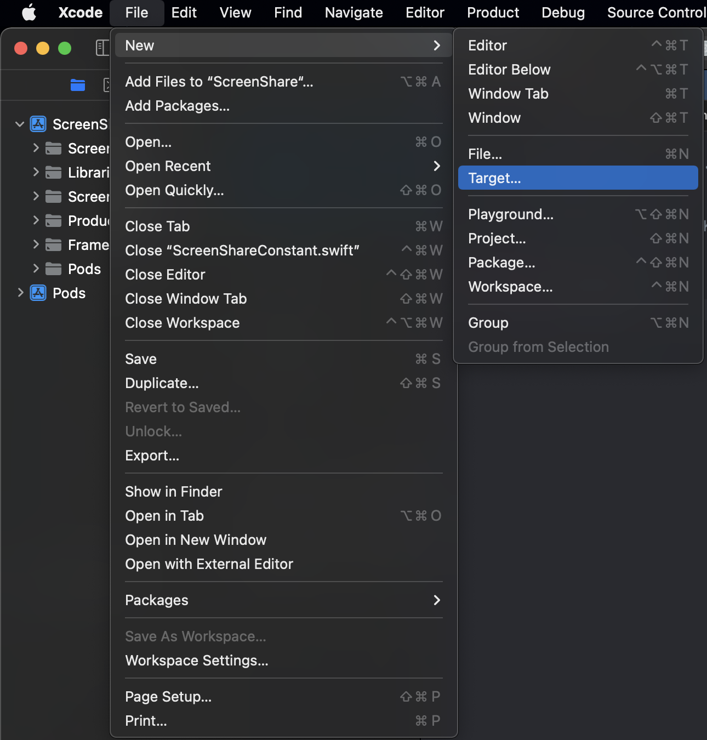Select New Playground…
The height and width of the screenshot is (740, 707).
click(578, 214)
